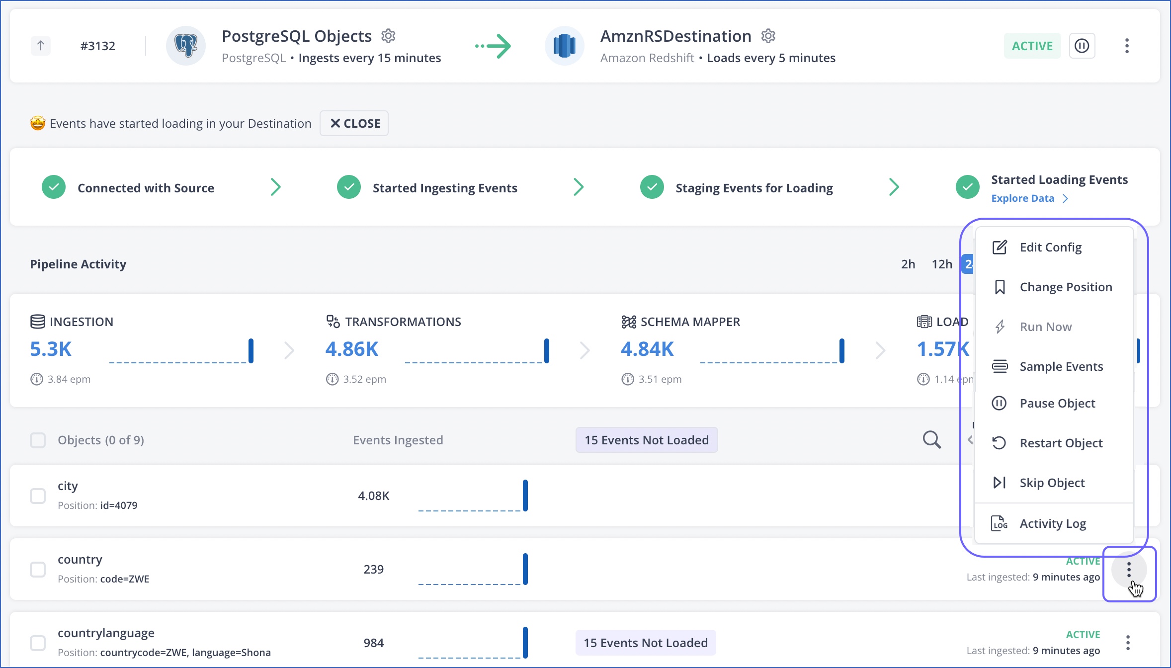Screen dimensions: 1171x668
Task: Select Skip Object from context menu
Action: point(1052,482)
